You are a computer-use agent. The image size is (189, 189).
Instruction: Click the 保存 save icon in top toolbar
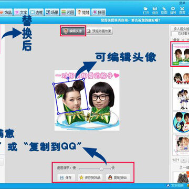coord(155,10)
